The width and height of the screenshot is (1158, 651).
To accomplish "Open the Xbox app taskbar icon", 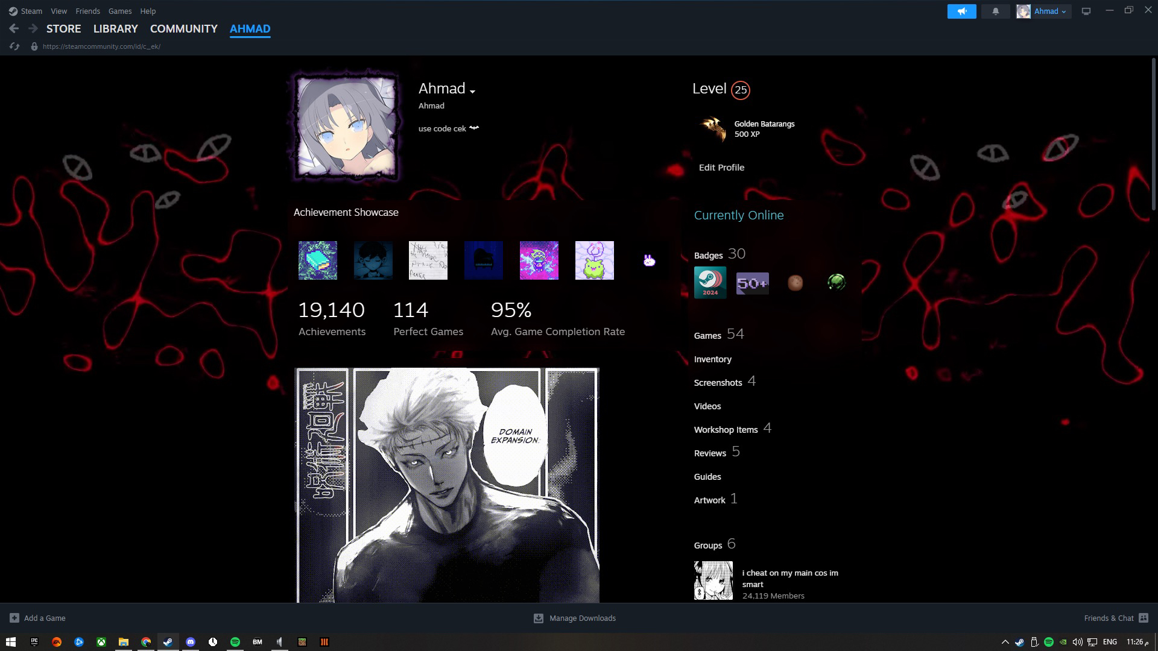I will coord(101,642).
